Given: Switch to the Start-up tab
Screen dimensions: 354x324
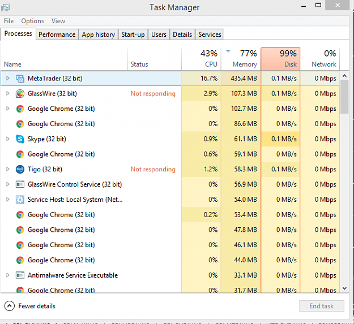Looking at the screenshot, I should 133,34.
